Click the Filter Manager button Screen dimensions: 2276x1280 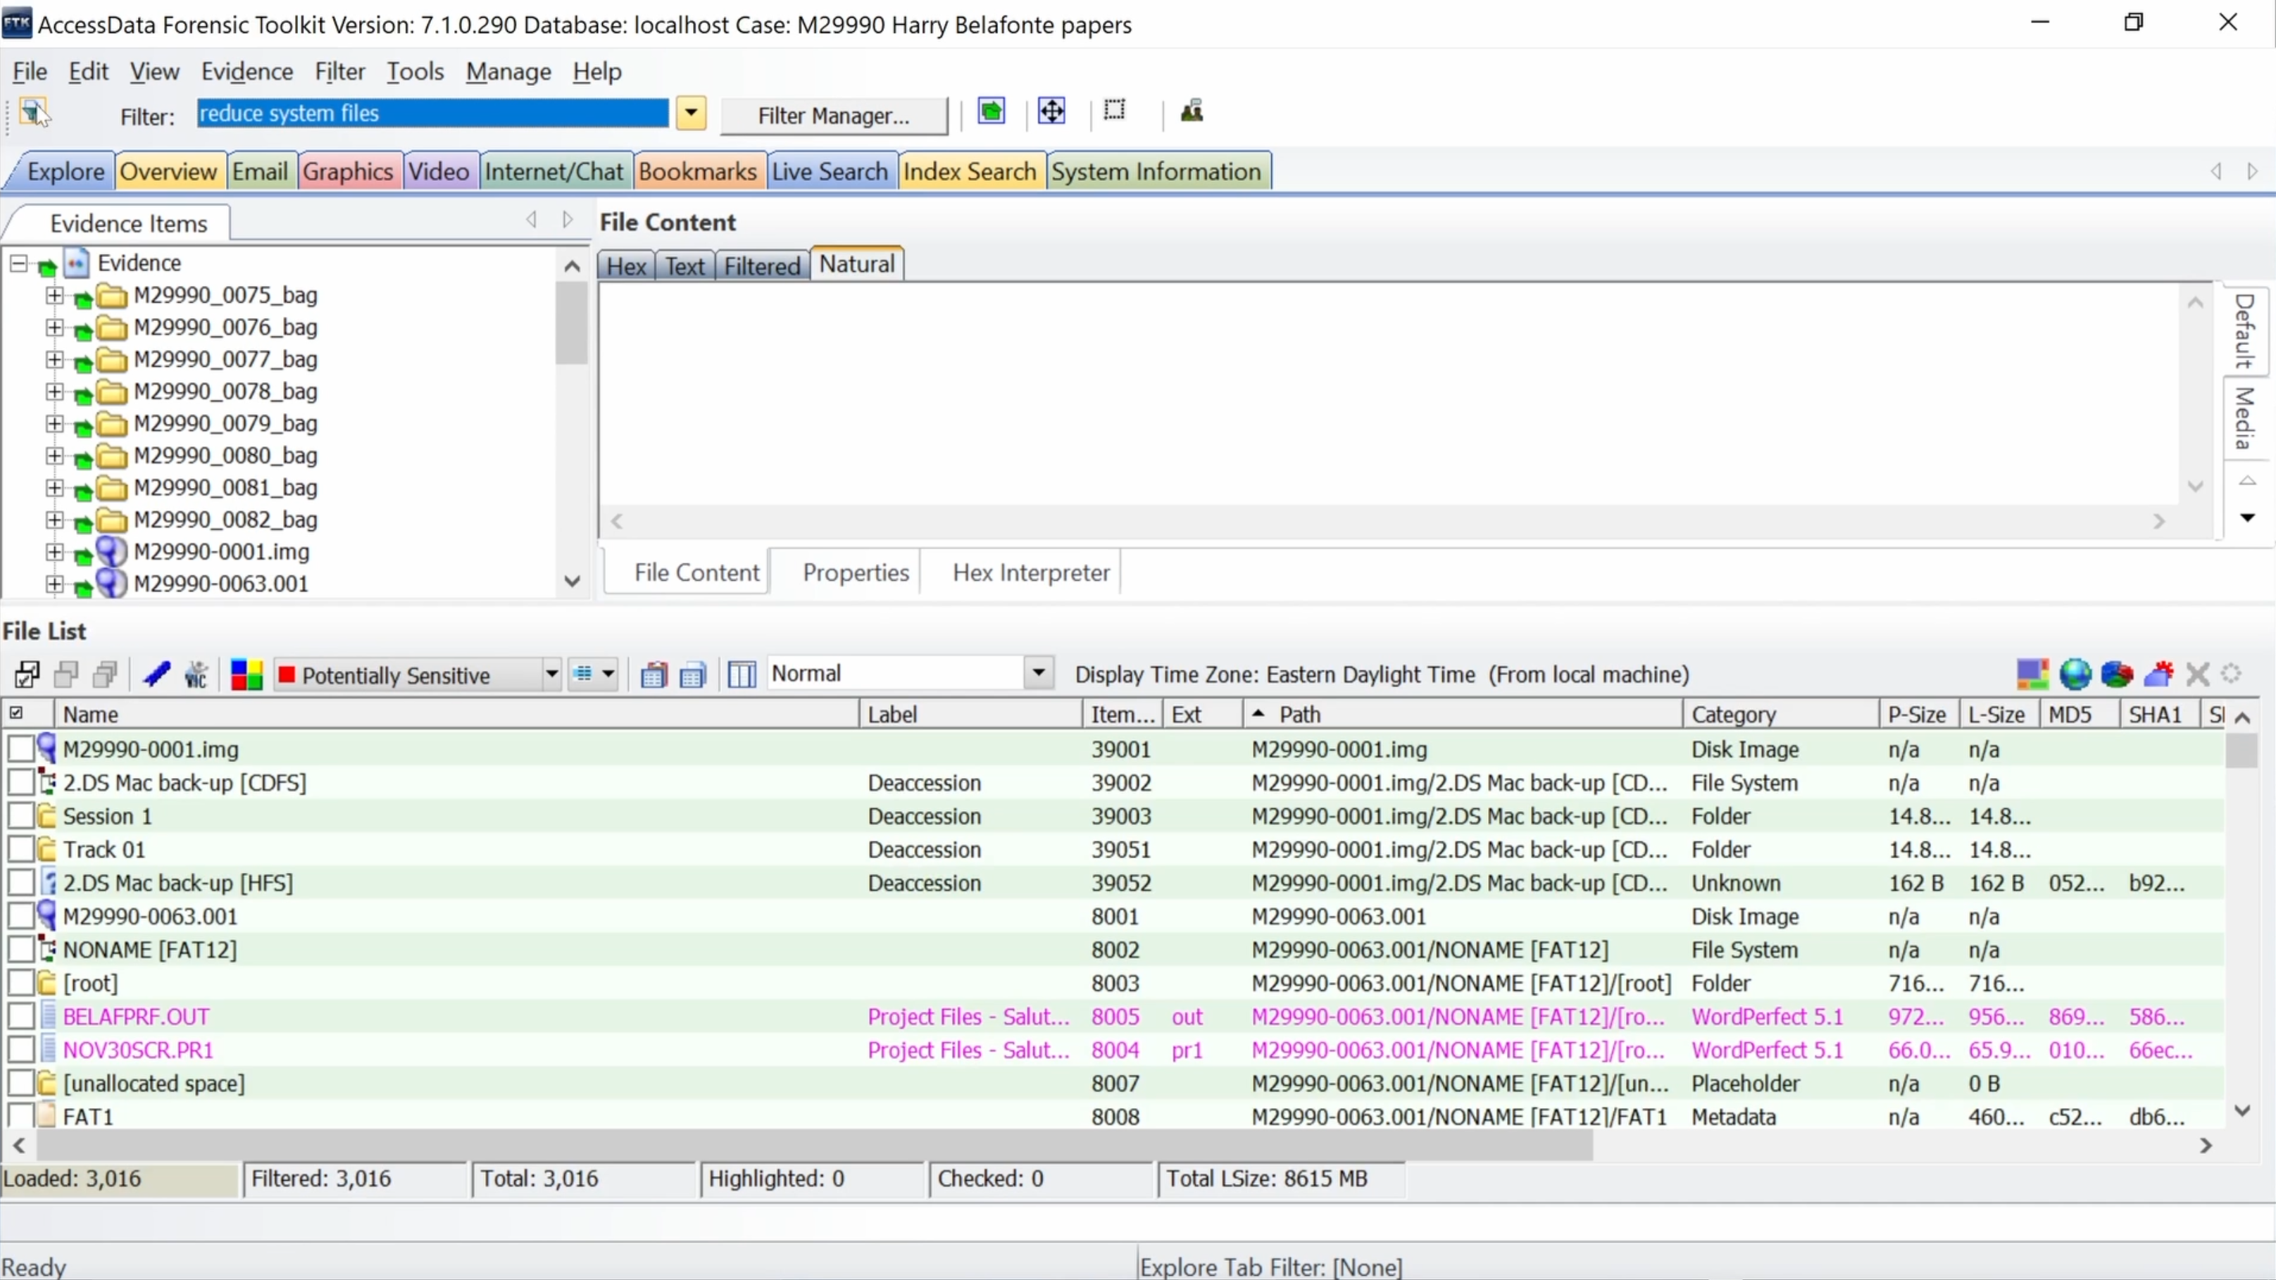click(x=833, y=114)
